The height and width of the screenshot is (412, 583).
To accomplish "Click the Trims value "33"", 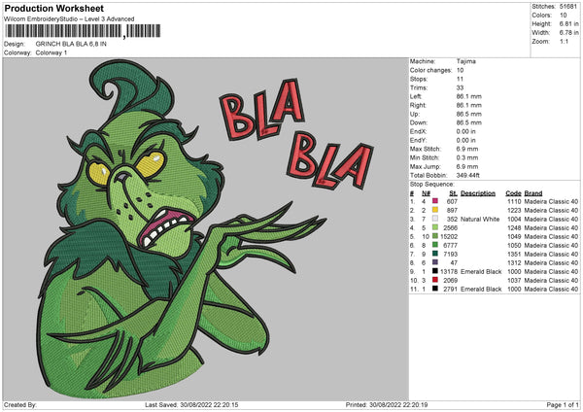I will point(460,87).
